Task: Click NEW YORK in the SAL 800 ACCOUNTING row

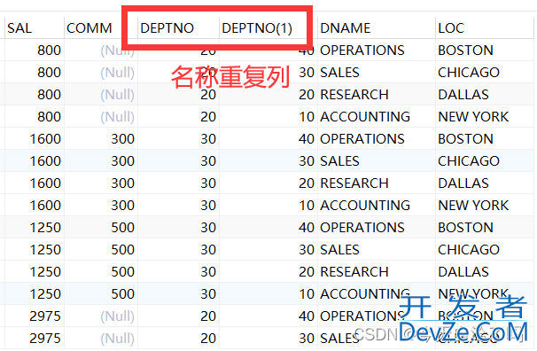Action: [x=473, y=117]
